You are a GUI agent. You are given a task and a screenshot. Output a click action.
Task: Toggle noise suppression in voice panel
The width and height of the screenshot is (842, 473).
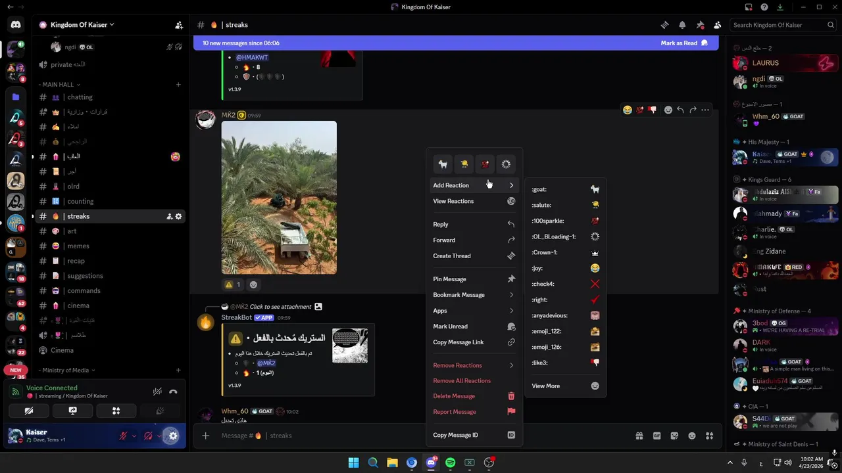pyautogui.click(x=157, y=392)
